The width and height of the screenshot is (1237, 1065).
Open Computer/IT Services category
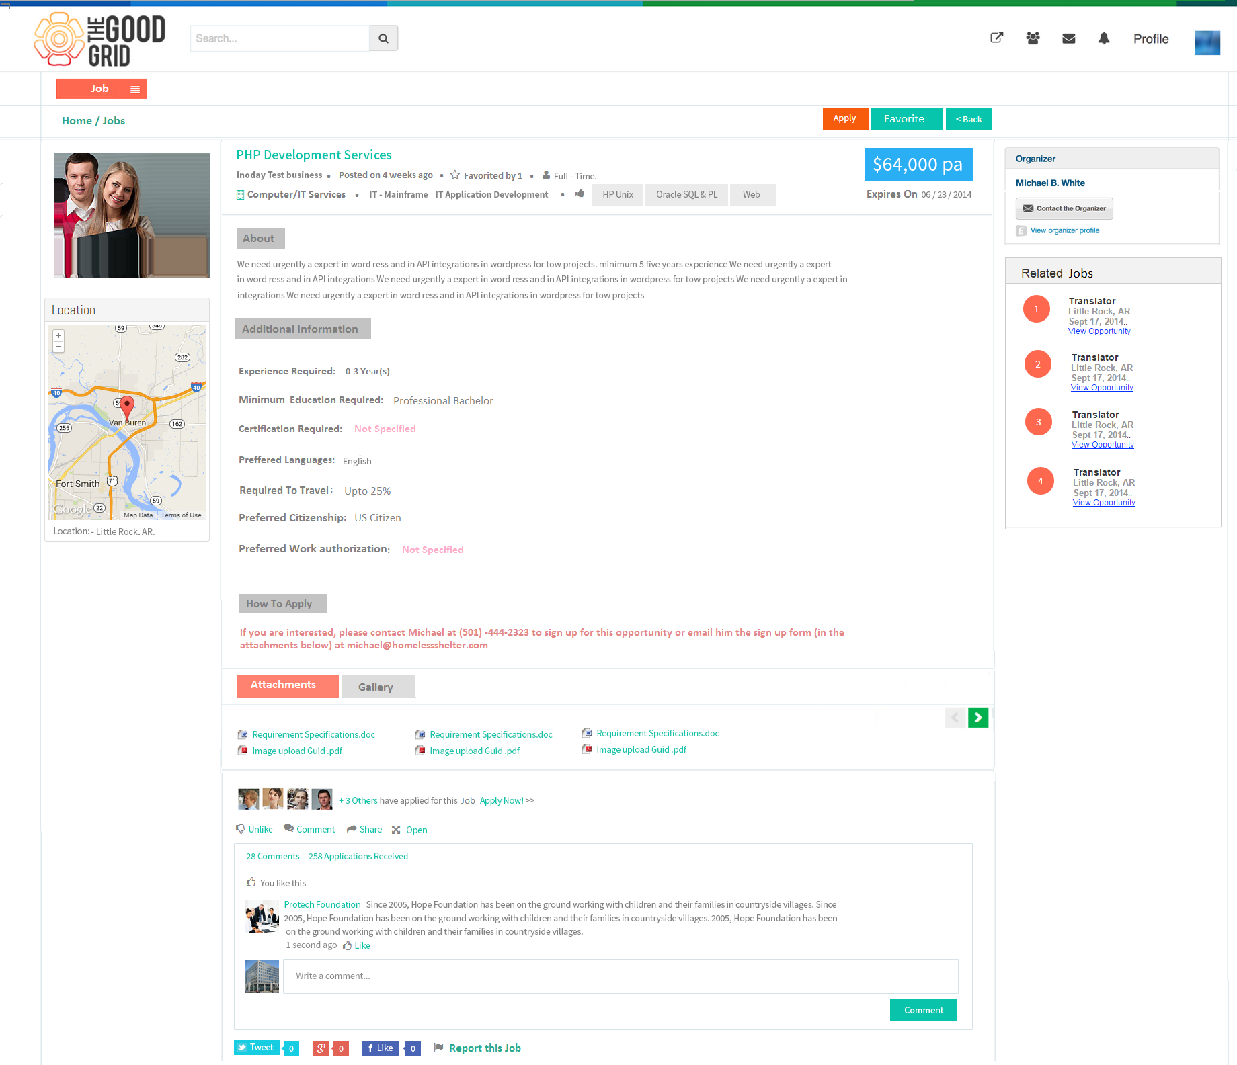296,195
